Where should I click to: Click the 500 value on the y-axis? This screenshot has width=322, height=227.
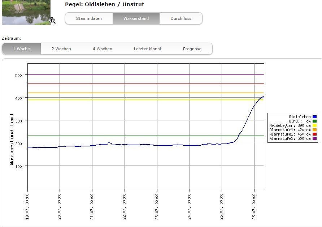[x=18, y=75]
